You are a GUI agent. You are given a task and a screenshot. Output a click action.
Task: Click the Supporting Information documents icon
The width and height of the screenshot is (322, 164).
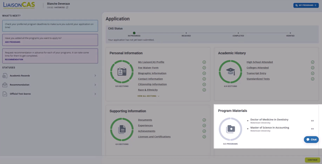pyautogui.click(x=122, y=130)
